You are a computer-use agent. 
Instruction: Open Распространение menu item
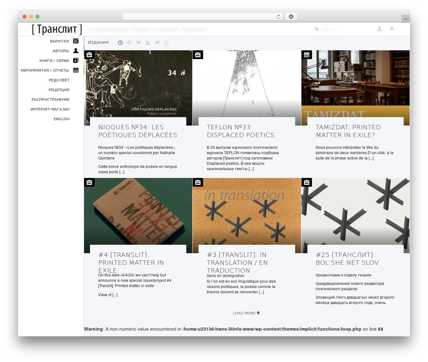pyautogui.click(x=50, y=100)
